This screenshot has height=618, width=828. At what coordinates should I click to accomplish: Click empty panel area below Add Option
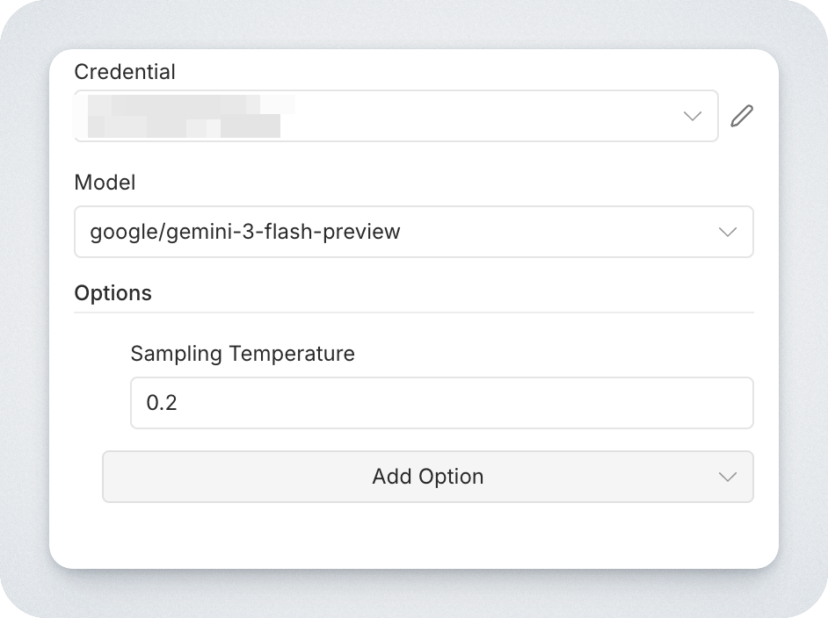click(x=413, y=537)
